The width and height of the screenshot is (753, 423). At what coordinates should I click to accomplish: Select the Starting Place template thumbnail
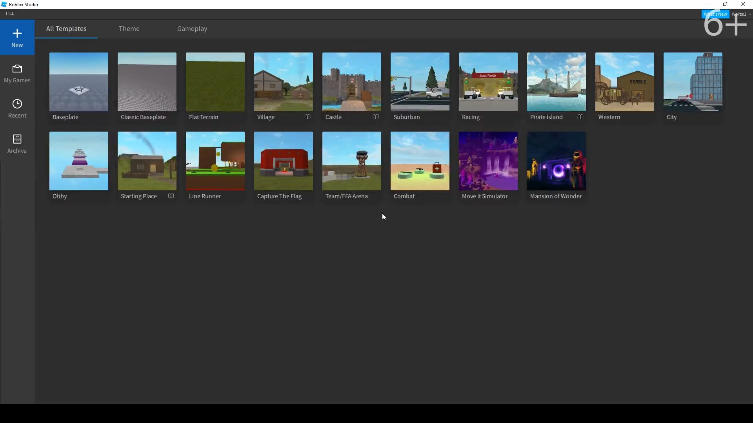point(147,161)
